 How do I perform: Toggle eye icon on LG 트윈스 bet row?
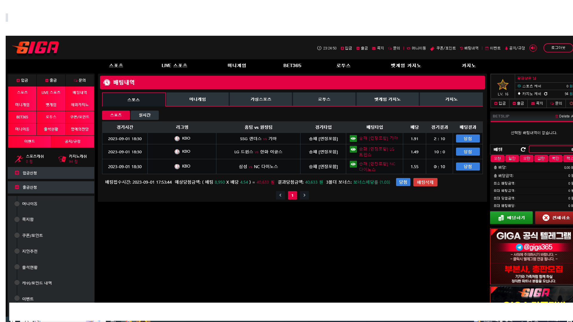[353, 149]
